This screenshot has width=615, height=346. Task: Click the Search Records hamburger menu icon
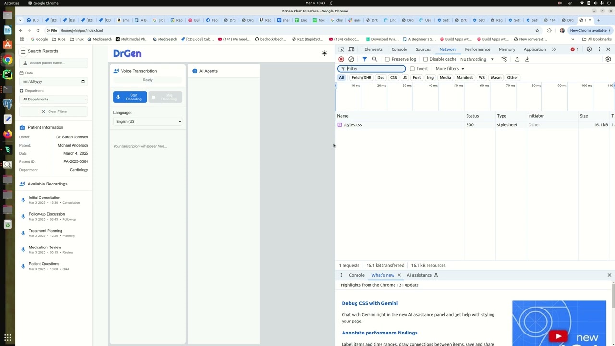(23, 51)
